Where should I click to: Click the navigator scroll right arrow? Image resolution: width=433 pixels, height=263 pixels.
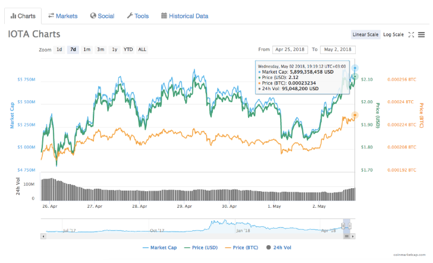coord(353,236)
